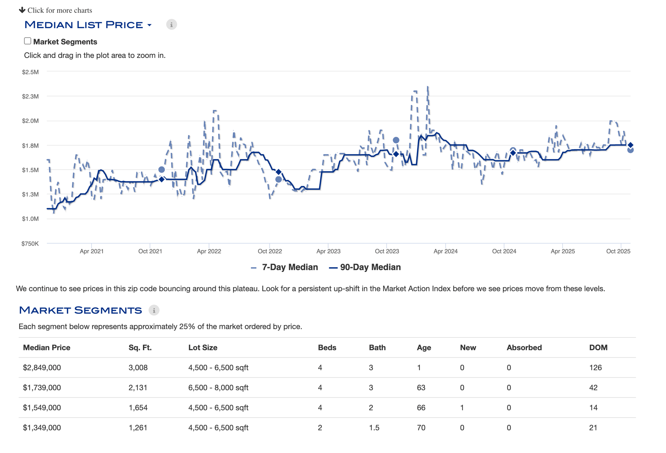Click the Absorbed column header
The height and width of the screenshot is (453, 666).
524,348
